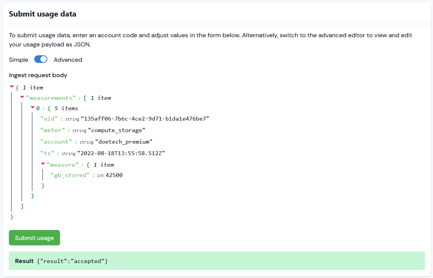Click the Result {"result":"accepted"} message
This screenshot has width=433, height=278.
pos(217,261)
